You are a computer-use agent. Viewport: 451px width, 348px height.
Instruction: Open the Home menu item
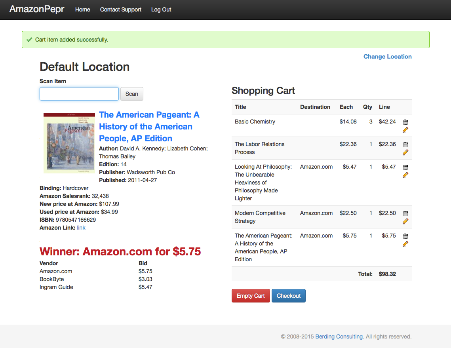82,10
